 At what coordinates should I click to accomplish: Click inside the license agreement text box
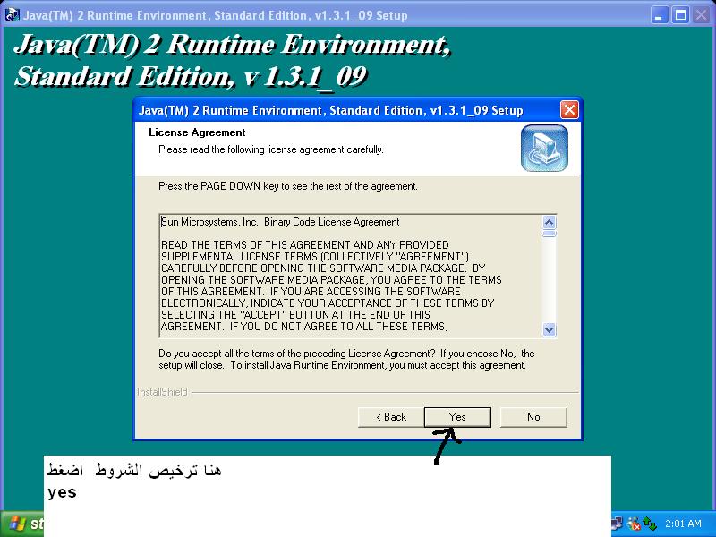(351, 276)
